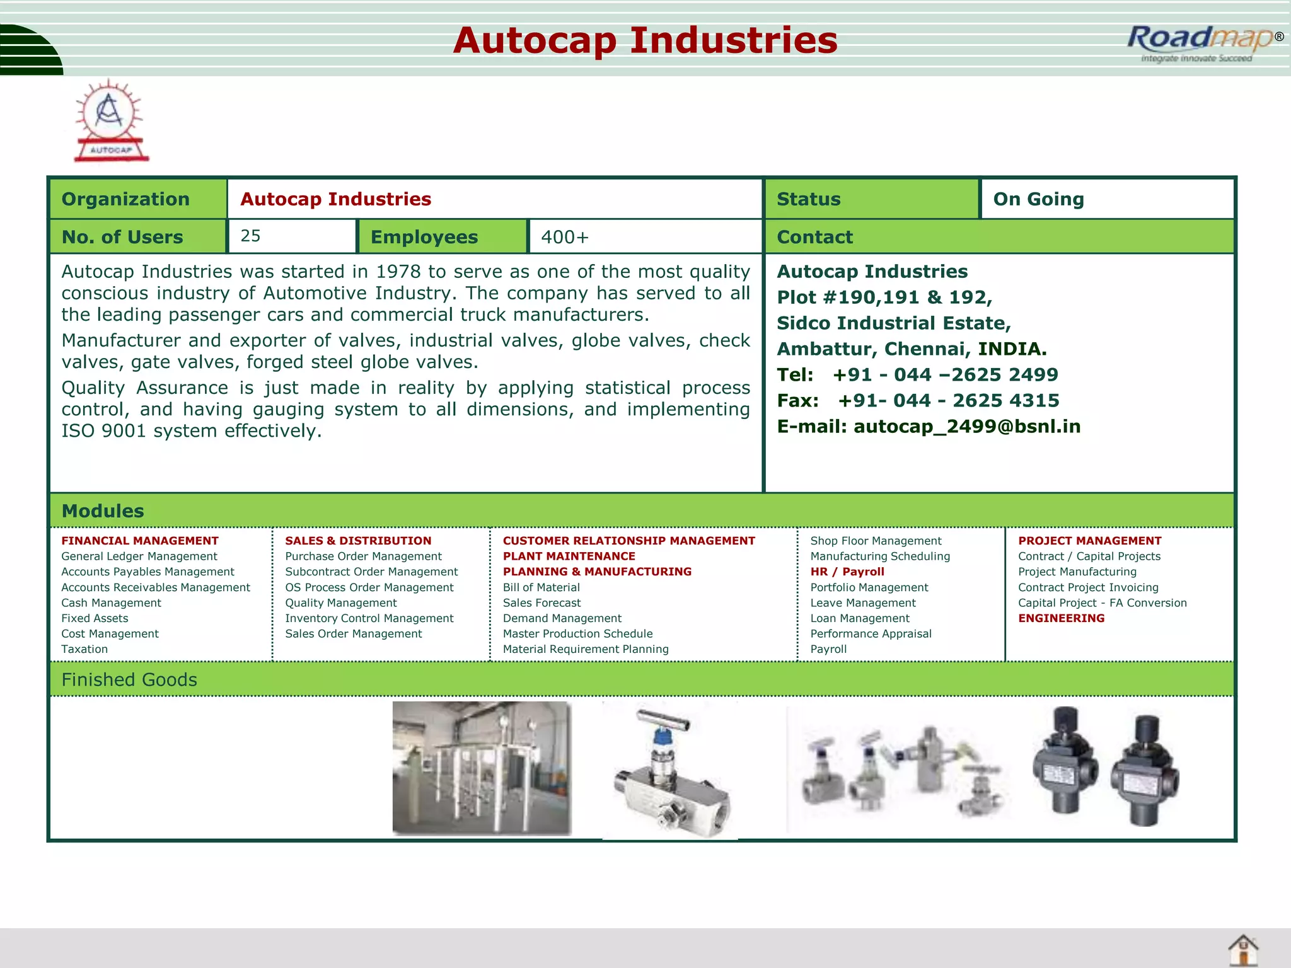This screenshot has width=1291, height=968.
Task: Click Sales Order Management
Action: (x=354, y=634)
